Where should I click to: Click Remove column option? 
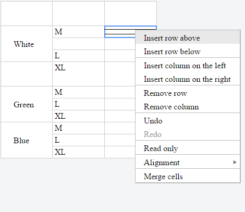point(188,107)
